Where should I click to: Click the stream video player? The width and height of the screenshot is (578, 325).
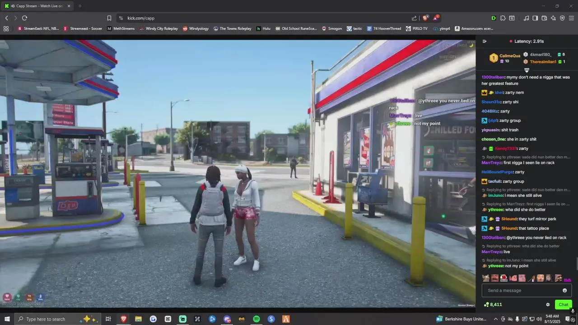(x=238, y=174)
